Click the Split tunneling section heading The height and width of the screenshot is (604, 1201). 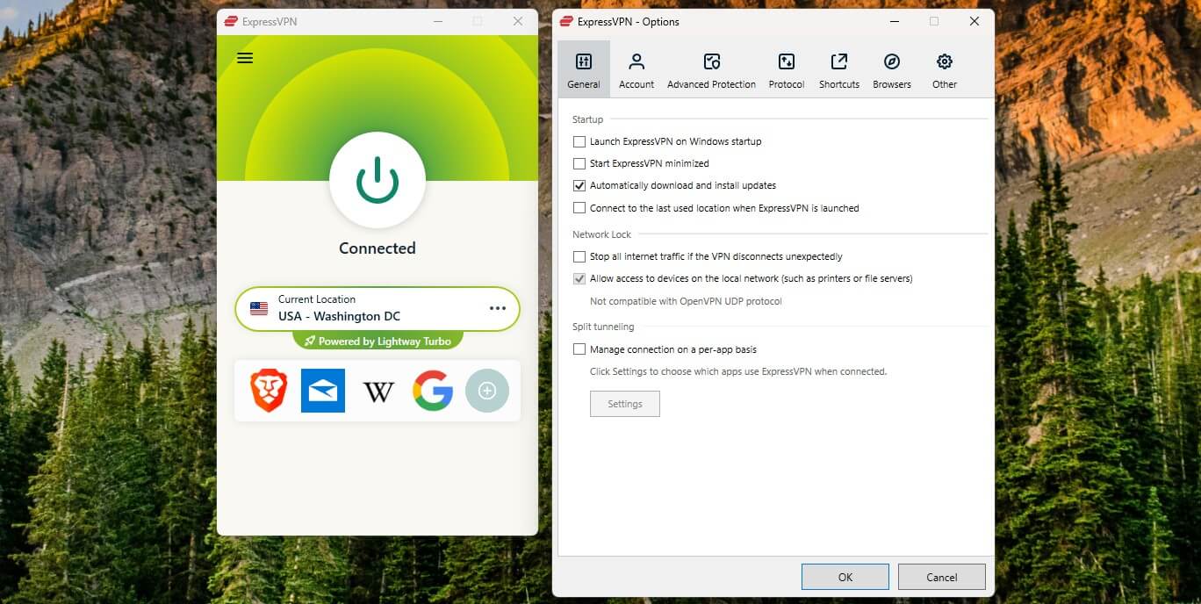[603, 327]
